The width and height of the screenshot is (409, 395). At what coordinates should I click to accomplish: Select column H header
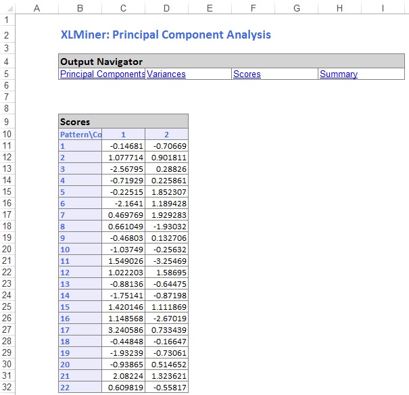click(x=339, y=8)
